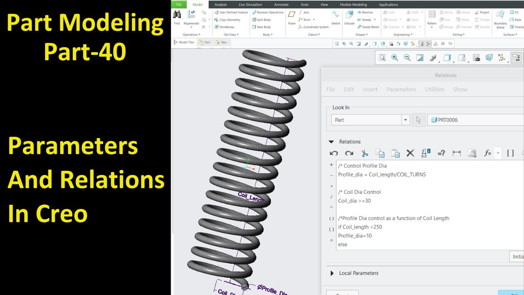The width and height of the screenshot is (524, 295).
Task: Open Saved Orientations cube in large toolbar
Action: point(462,58)
